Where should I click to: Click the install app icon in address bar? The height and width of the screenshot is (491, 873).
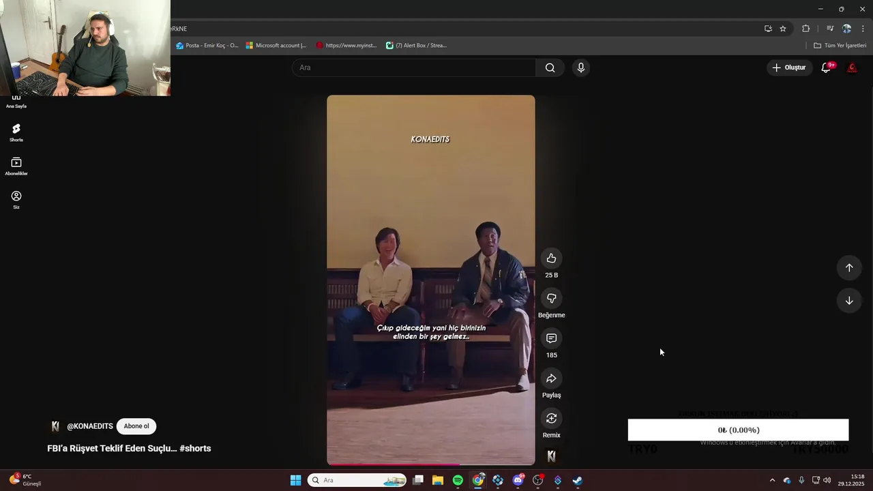click(768, 29)
